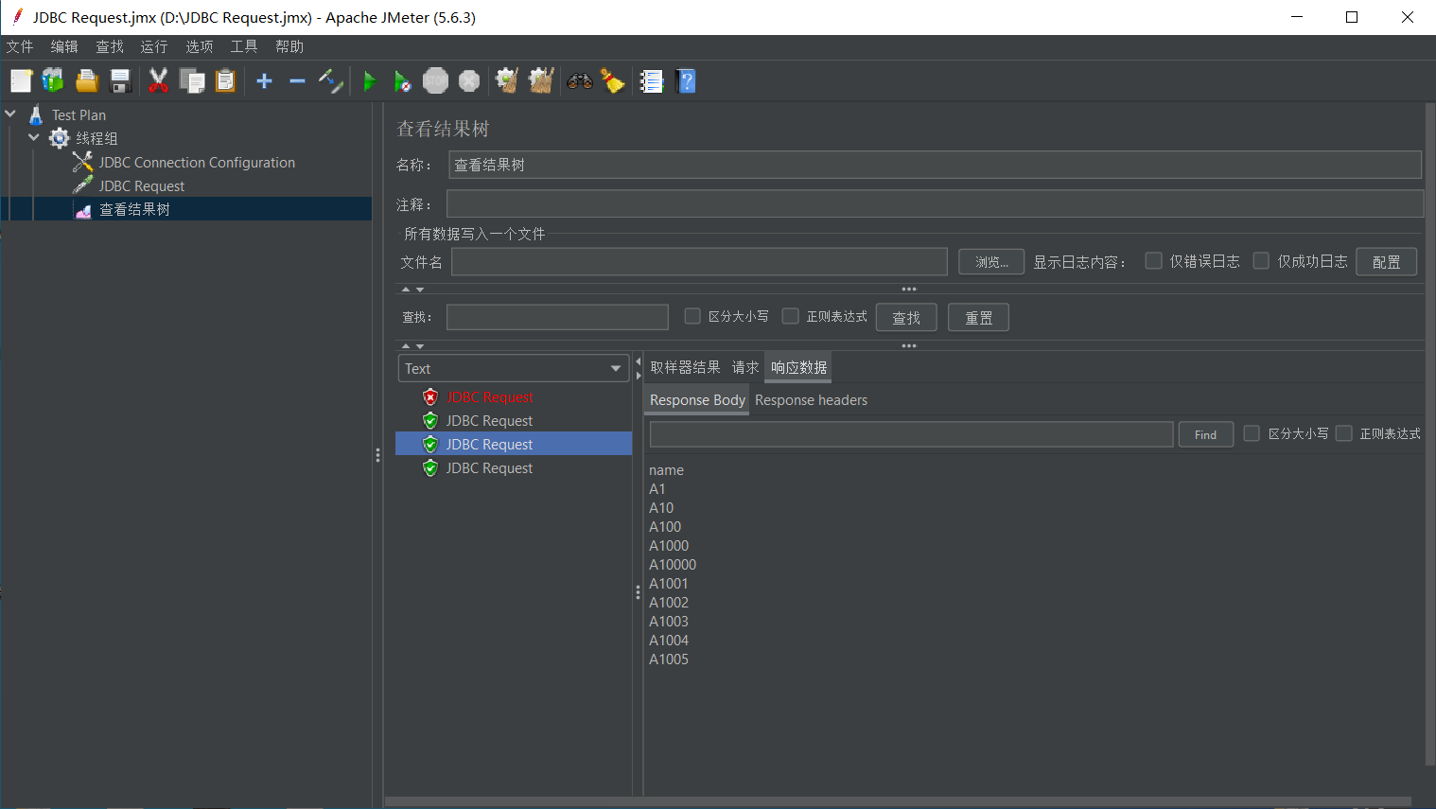Open the Help question mark icon
This screenshot has height=809, width=1436.
[x=687, y=81]
